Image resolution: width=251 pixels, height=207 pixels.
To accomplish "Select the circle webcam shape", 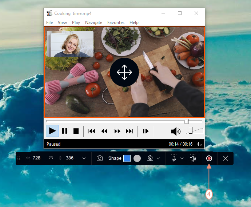I will (137, 158).
